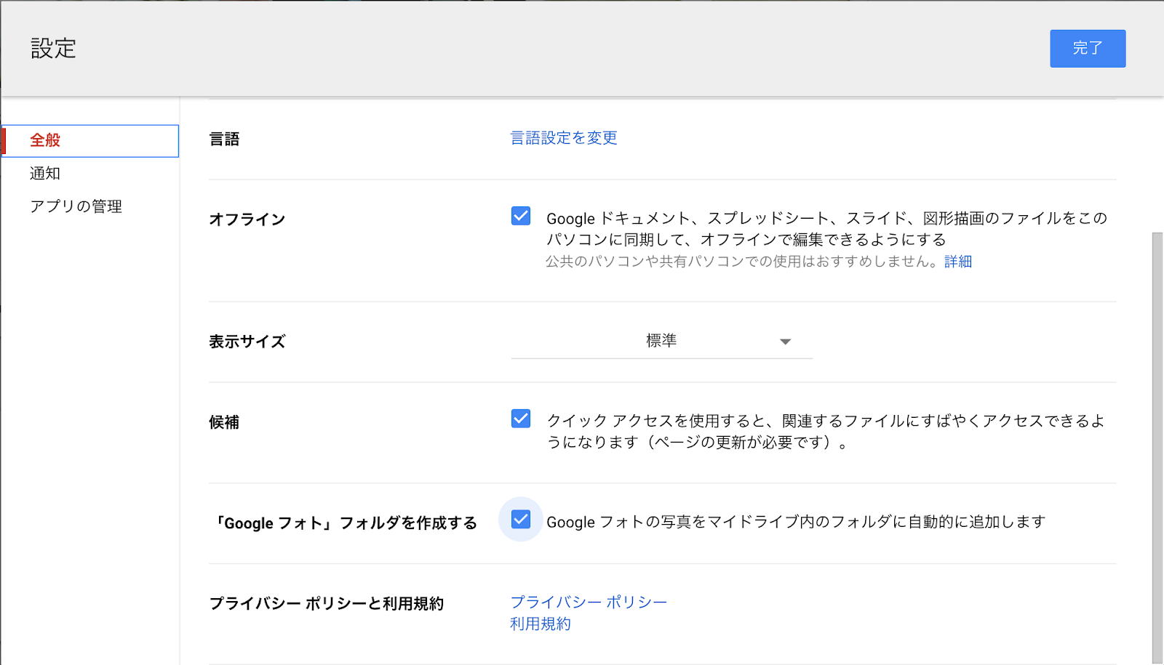Uncheck the オフライン sync checkbox
Screen dimensions: 1164x665
click(521, 216)
